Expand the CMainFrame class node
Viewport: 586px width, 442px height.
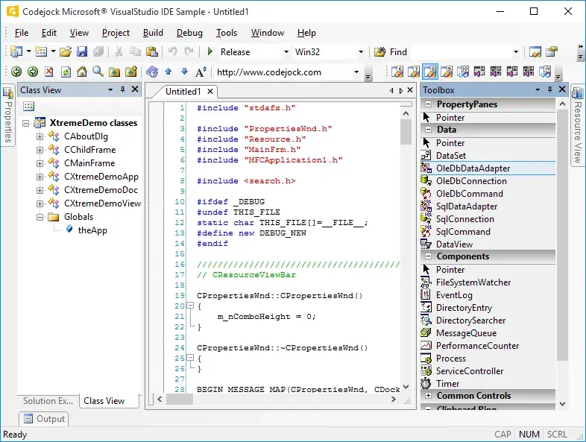tap(40, 163)
